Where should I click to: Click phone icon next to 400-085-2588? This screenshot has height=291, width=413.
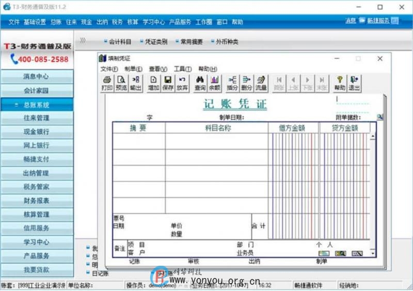[14, 59]
